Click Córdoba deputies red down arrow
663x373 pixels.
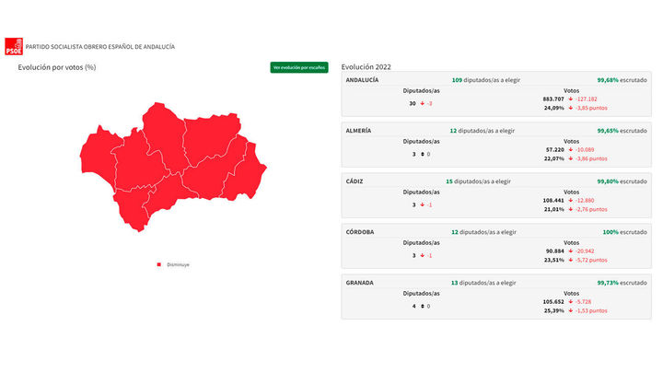[422, 255]
